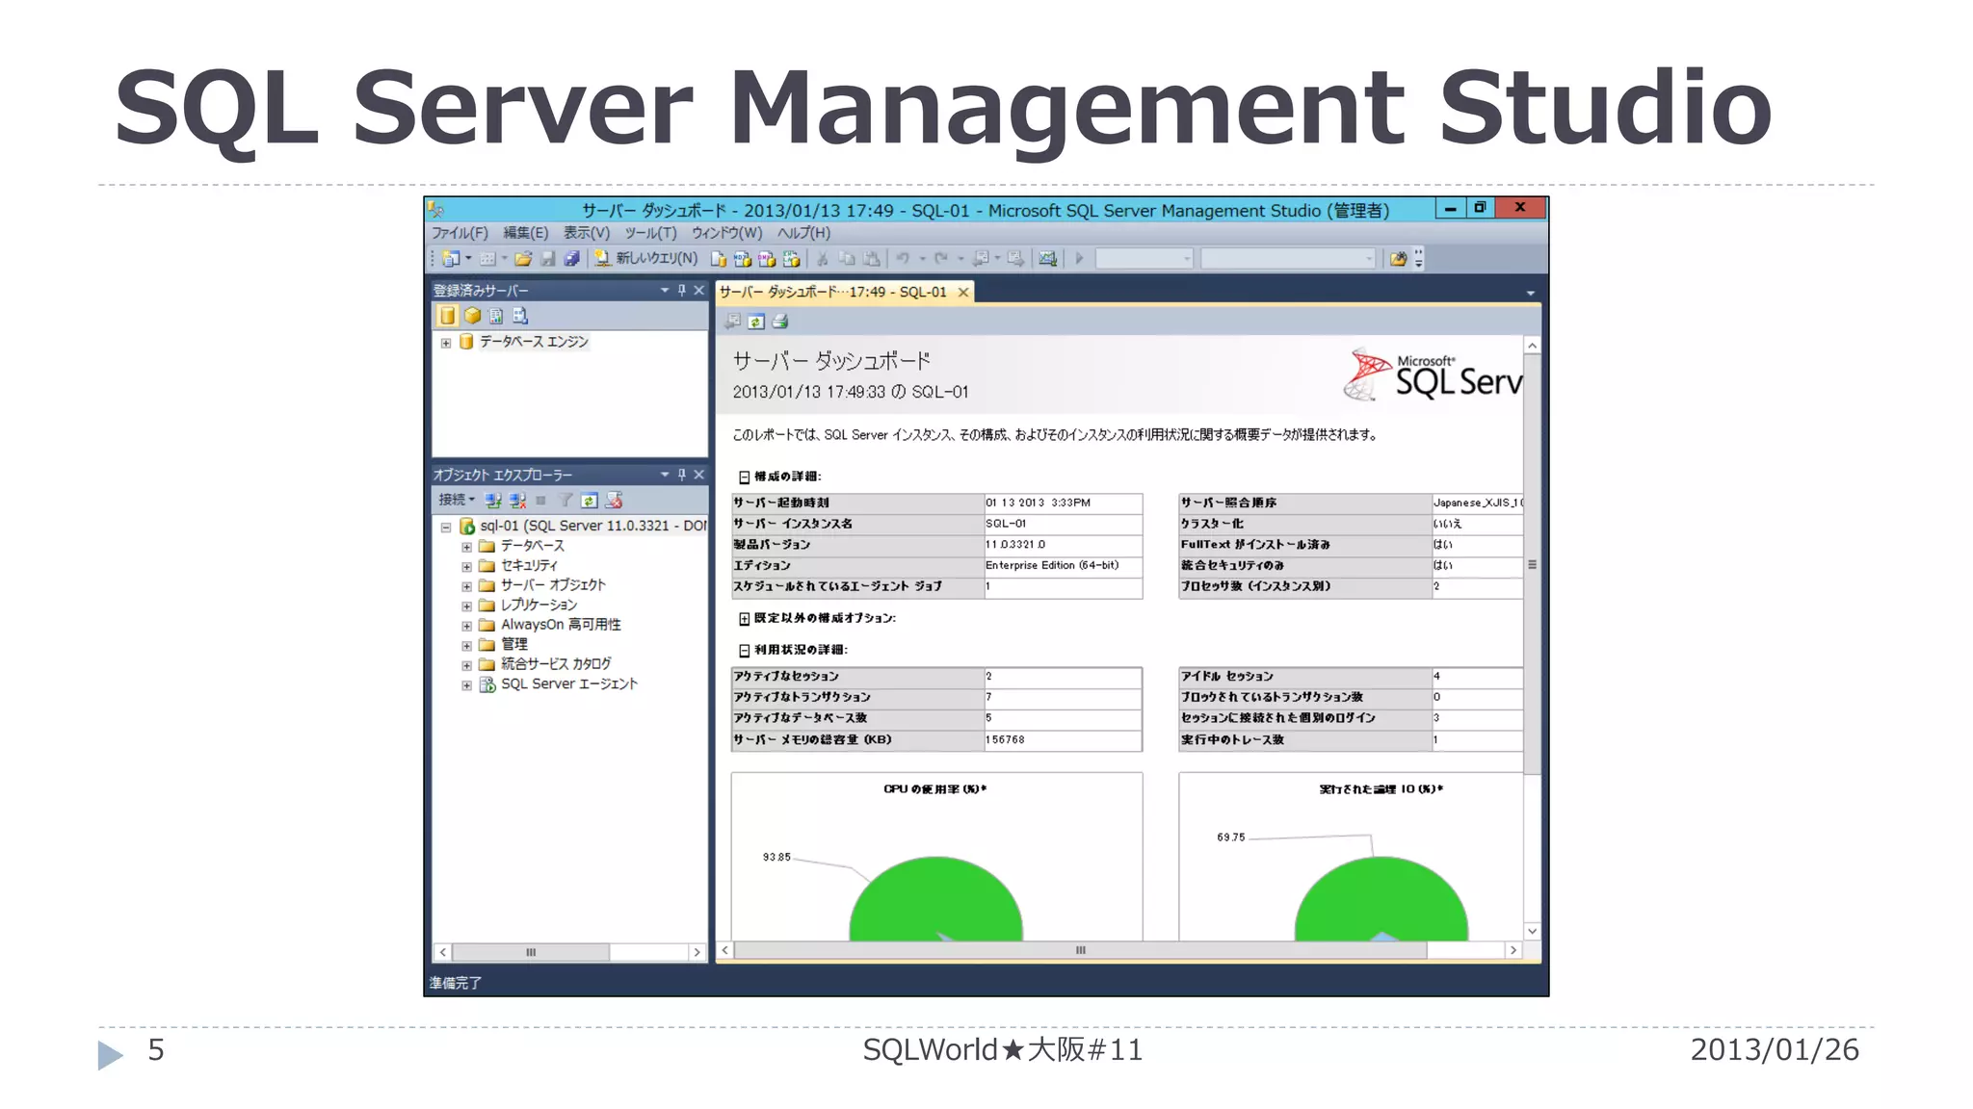Expand the サーバー オブジェクト folder
This screenshot has height=1109, width=1973.
point(466,586)
